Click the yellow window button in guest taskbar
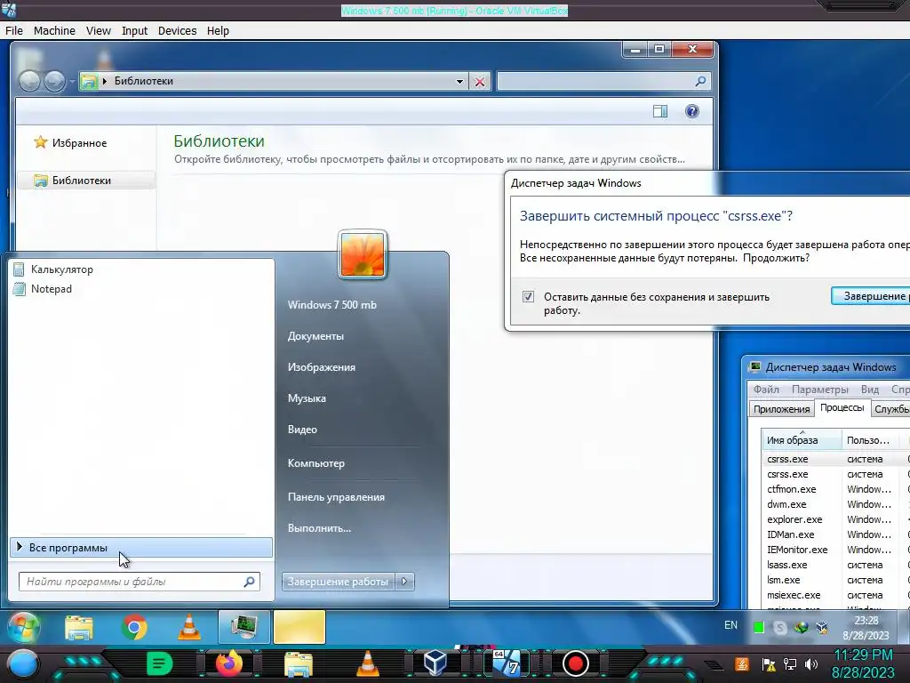Screen dimensions: 910x683 (299, 627)
